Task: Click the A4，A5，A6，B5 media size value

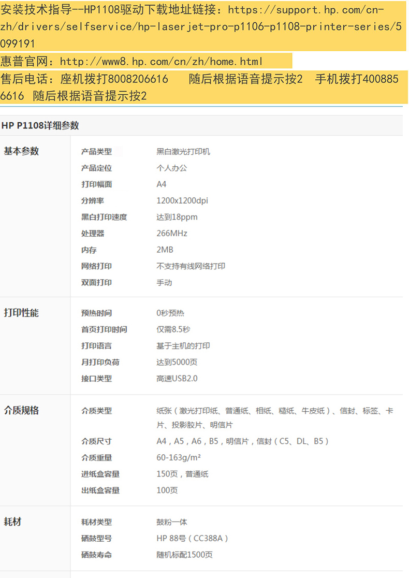Action: tap(242, 441)
